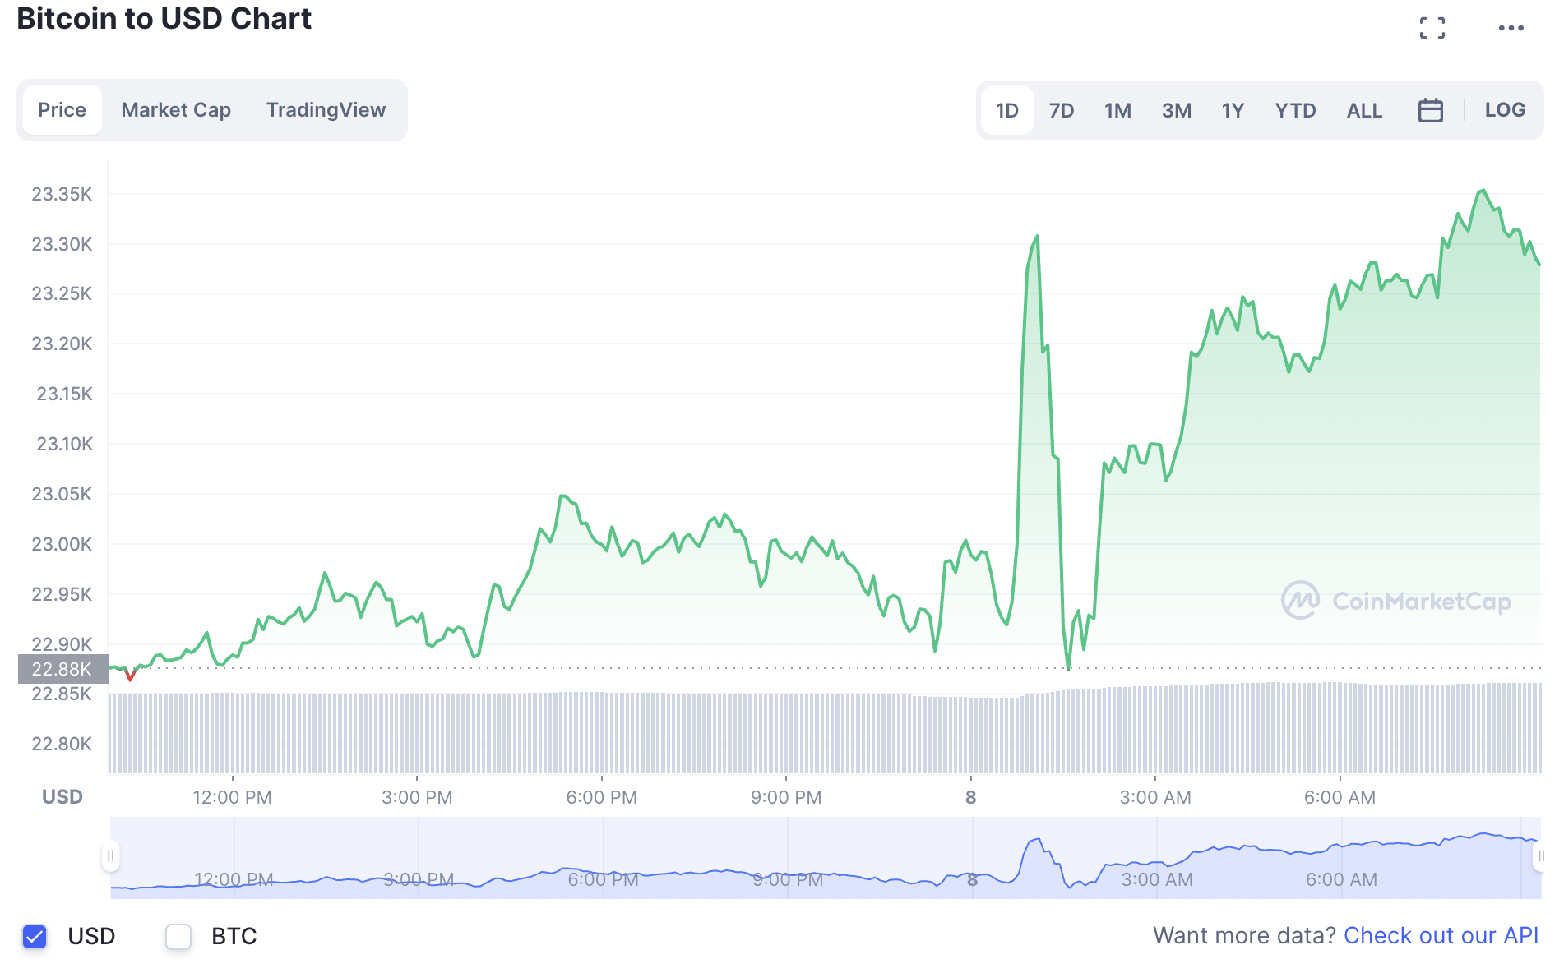Follow the Check out our API link
This screenshot has height=973, width=1564.
[x=1441, y=936]
